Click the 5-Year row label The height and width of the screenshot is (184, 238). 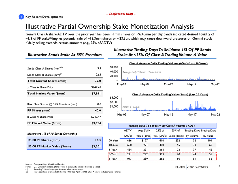click(x=113, y=150)
